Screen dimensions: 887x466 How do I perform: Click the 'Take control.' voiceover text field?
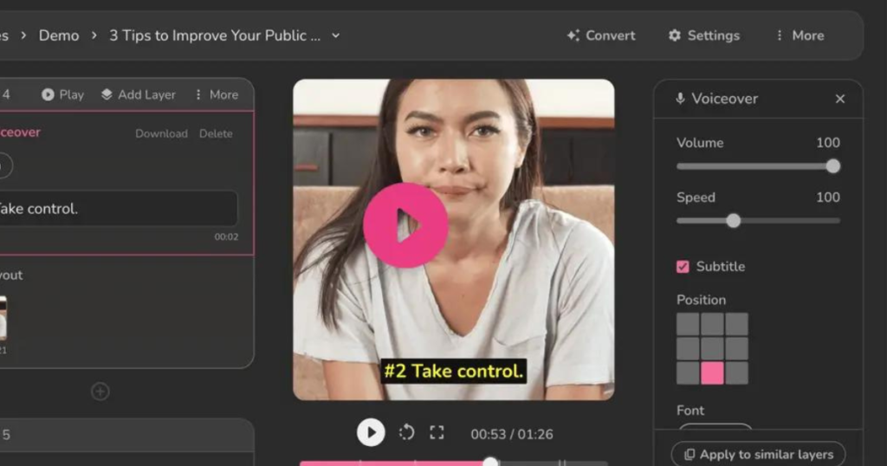coord(118,209)
